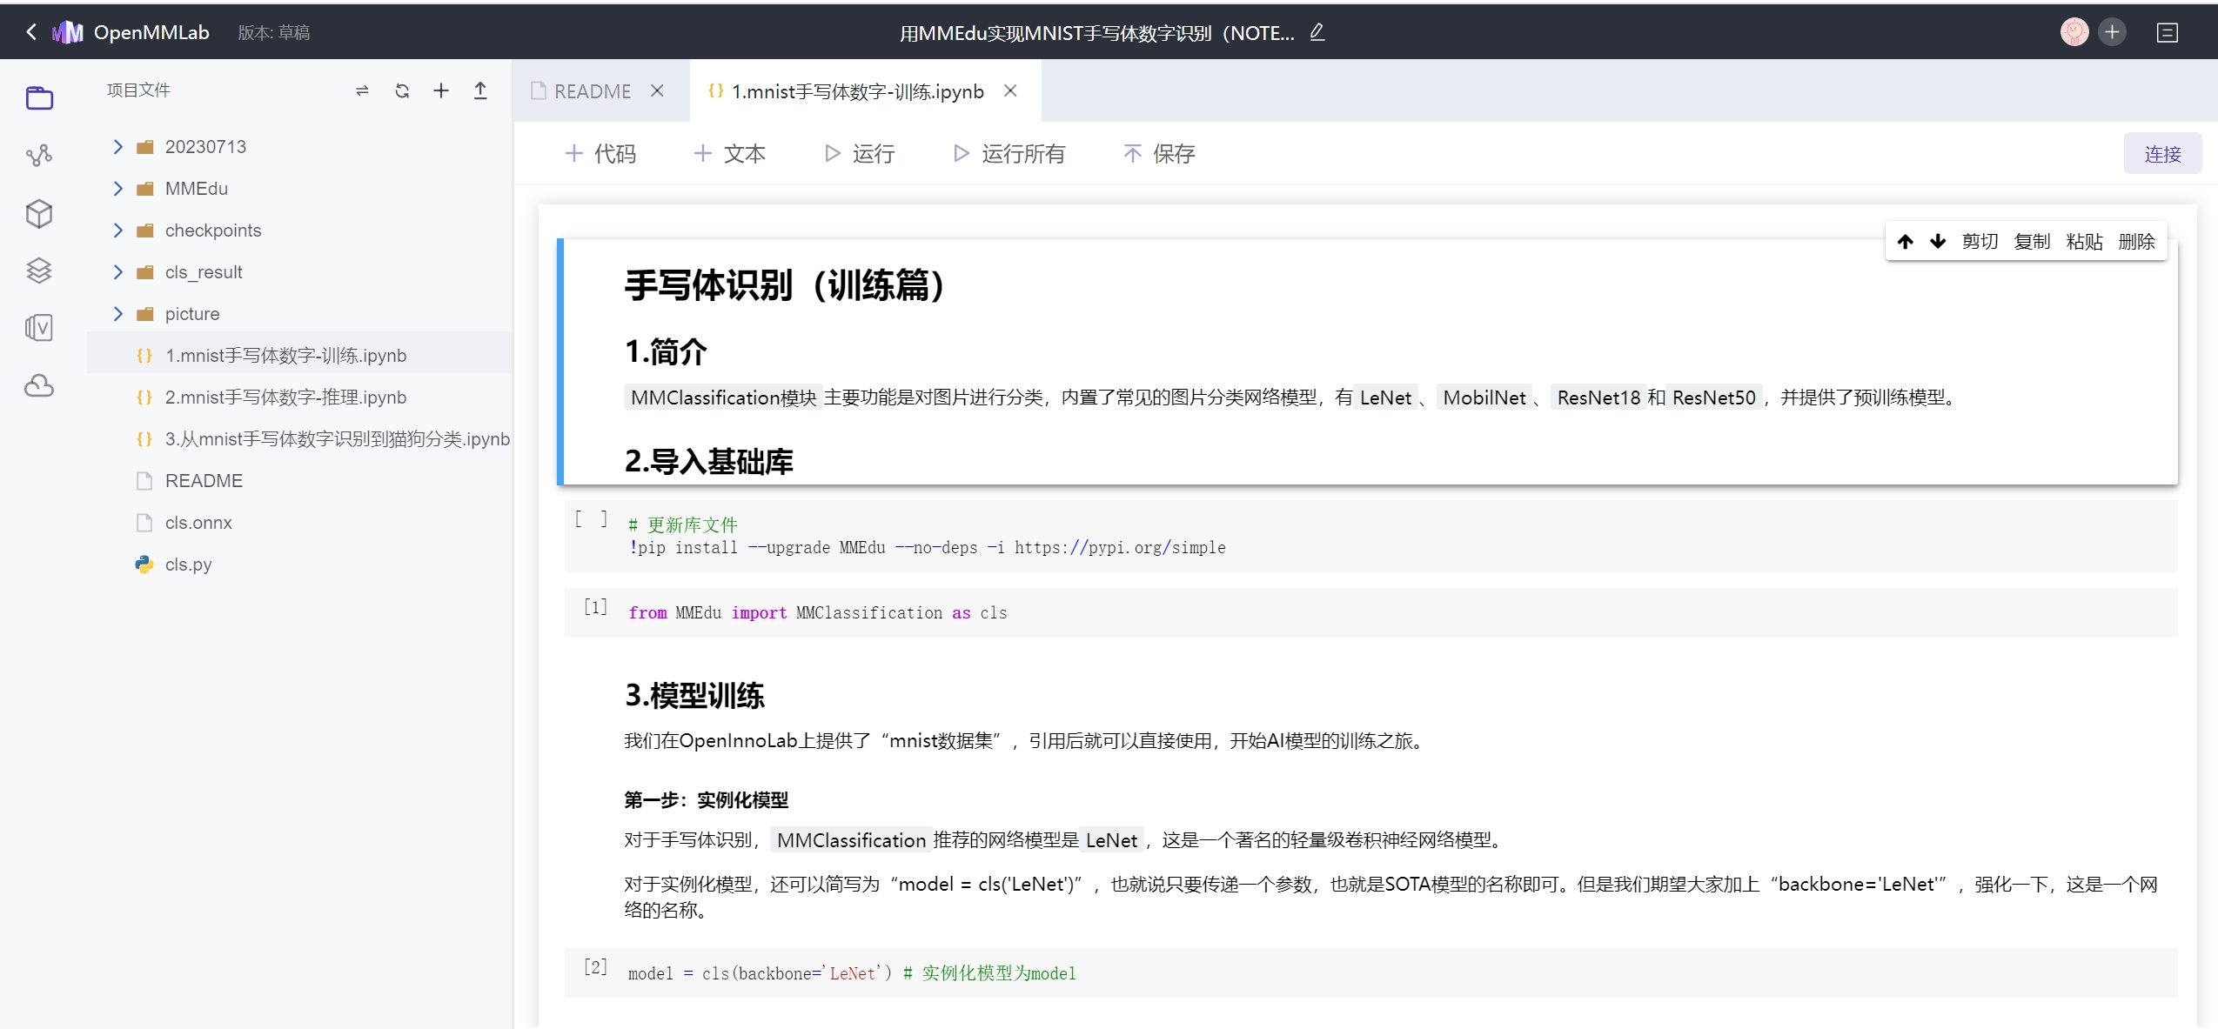The width and height of the screenshot is (2218, 1029).
Task: Expand the 20230713 folder
Action: pyautogui.click(x=118, y=146)
